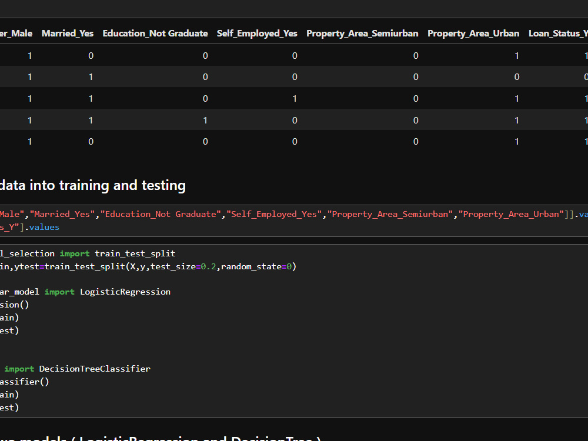Click the Self_Employed_Yes column header

pos(257,34)
